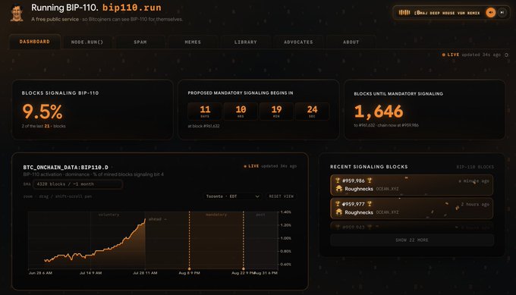
Task: Click the Aug 8 dashed marker on chart
Action: click(x=189, y=240)
